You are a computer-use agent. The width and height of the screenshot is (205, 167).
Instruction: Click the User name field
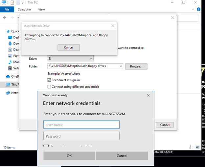point(81,125)
